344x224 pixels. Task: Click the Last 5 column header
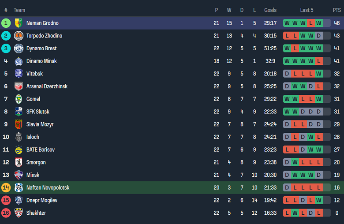[307, 10]
